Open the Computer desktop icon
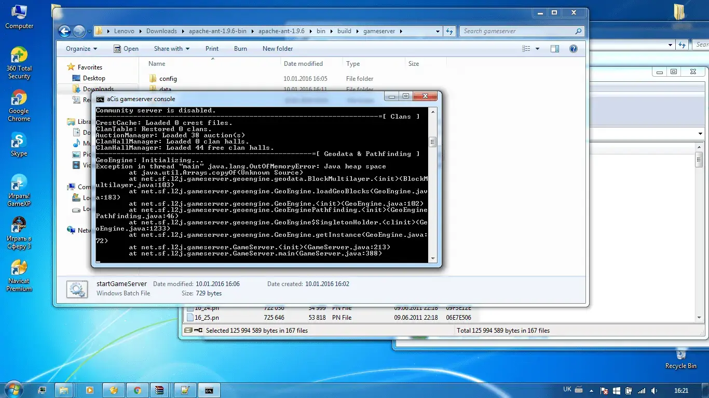The width and height of the screenshot is (709, 398). click(19, 16)
